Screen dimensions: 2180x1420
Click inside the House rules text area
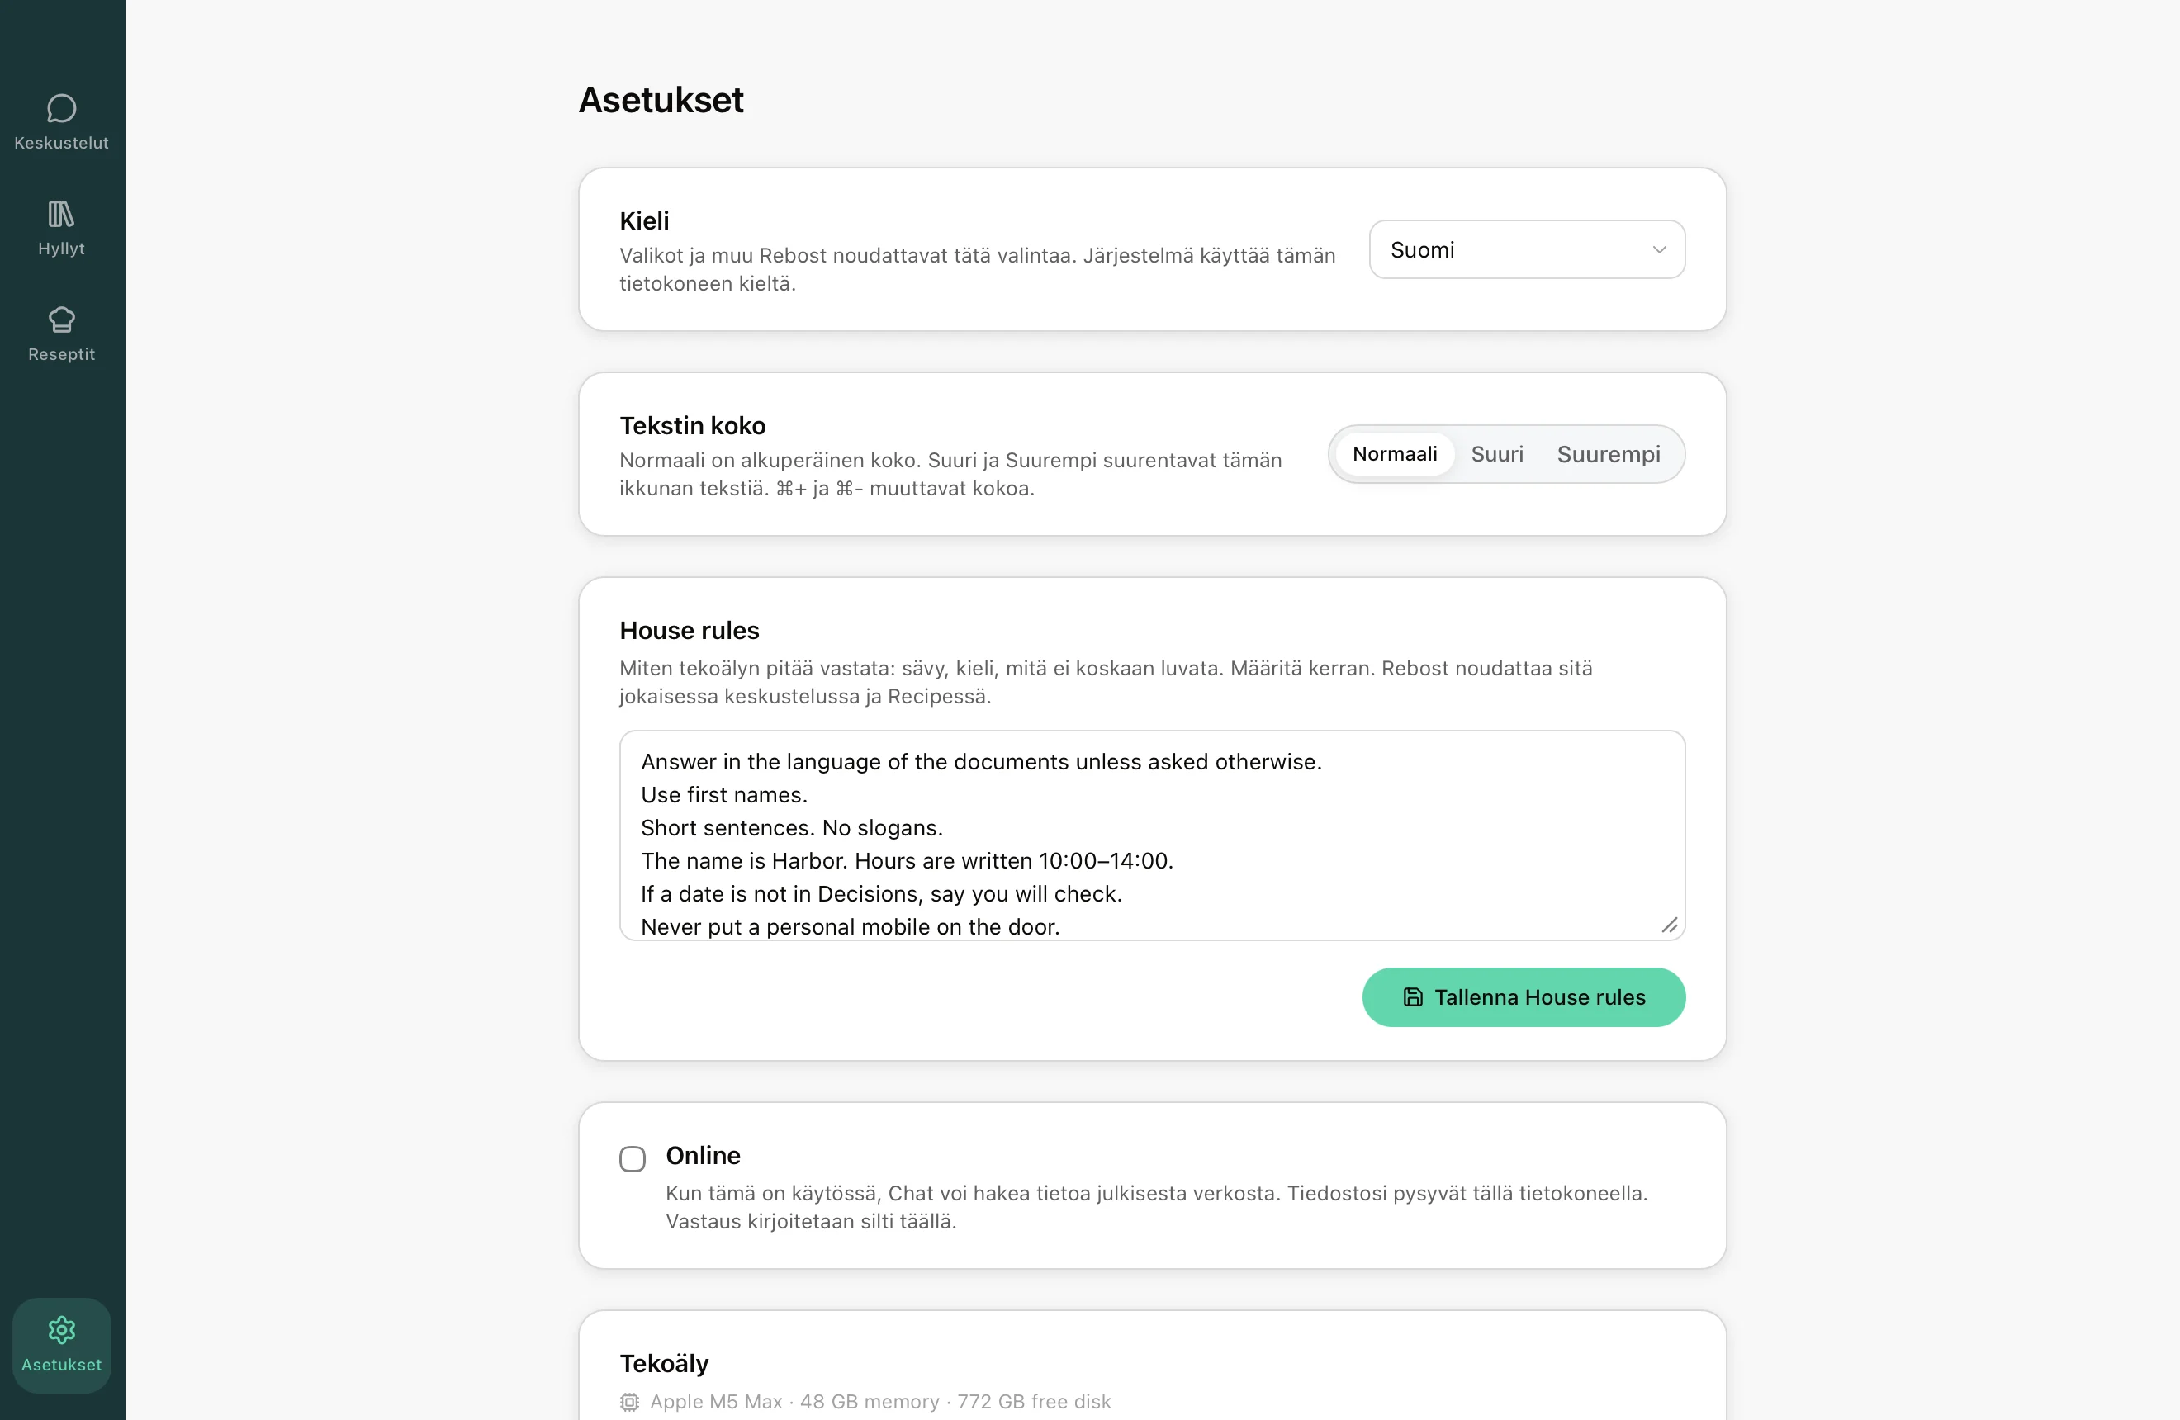point(1152,835)
